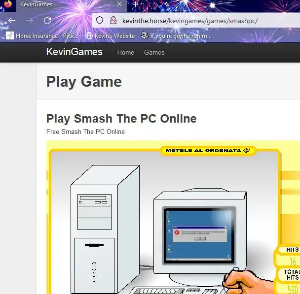Viewport: 300px width, 294px height.
Task: Click 'Play Smash The PC Online' heading
Action: (121, 119)
